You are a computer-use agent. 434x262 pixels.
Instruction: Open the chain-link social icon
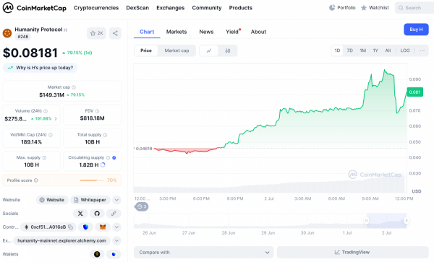[114, 214]
